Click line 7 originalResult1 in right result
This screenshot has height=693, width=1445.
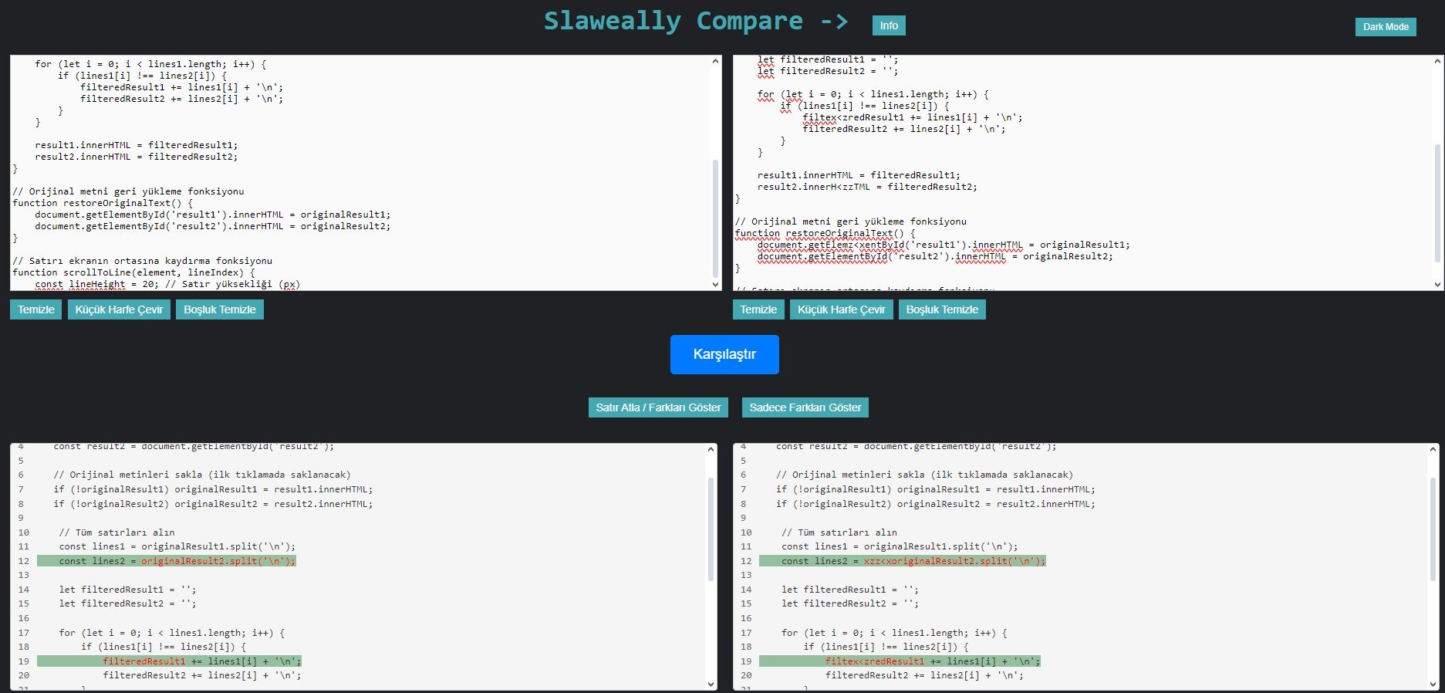[x=936, y=489]
